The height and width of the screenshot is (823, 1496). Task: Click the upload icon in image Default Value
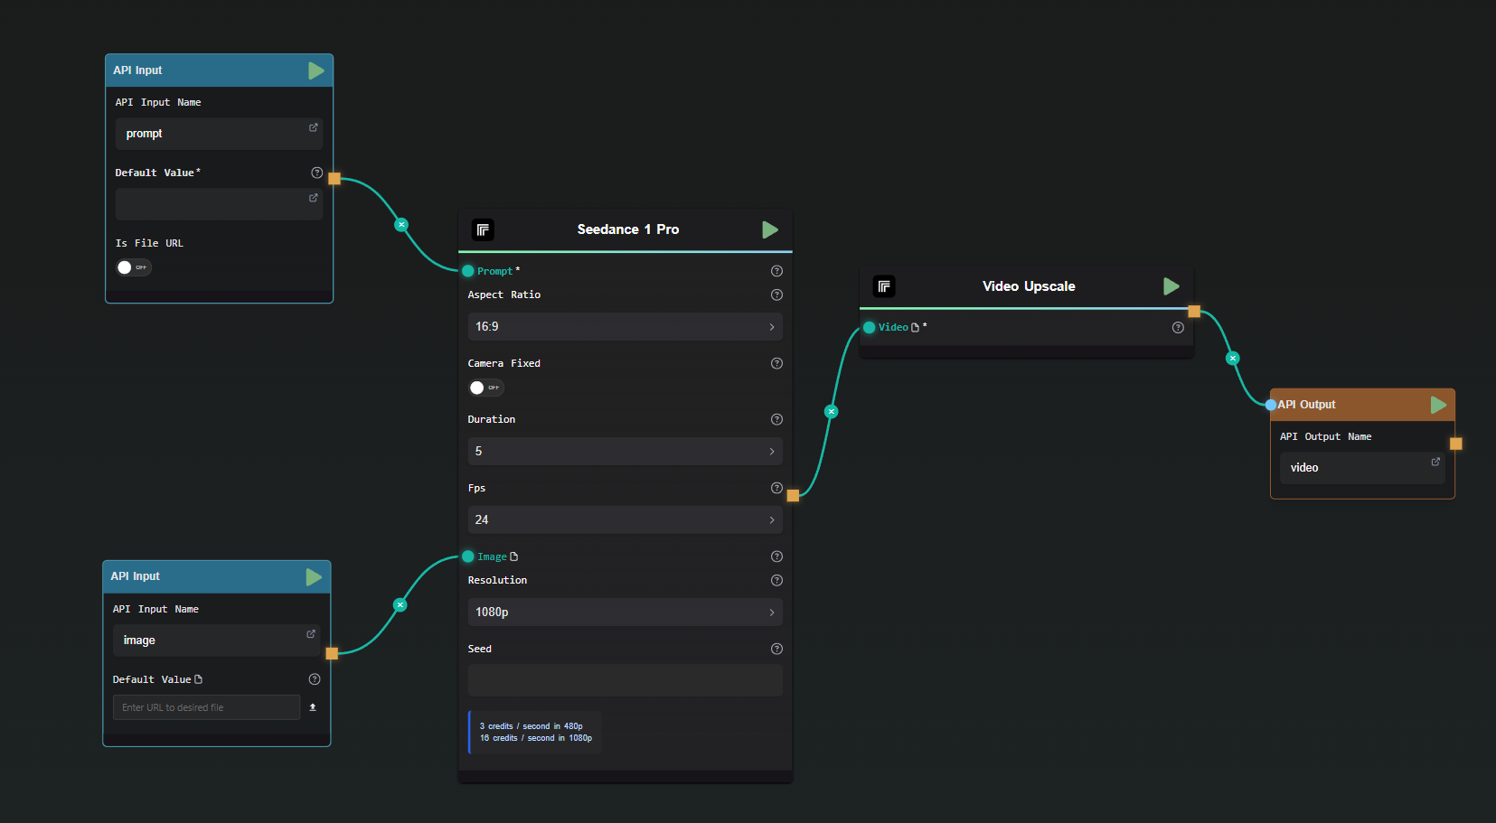pos(312,707)
